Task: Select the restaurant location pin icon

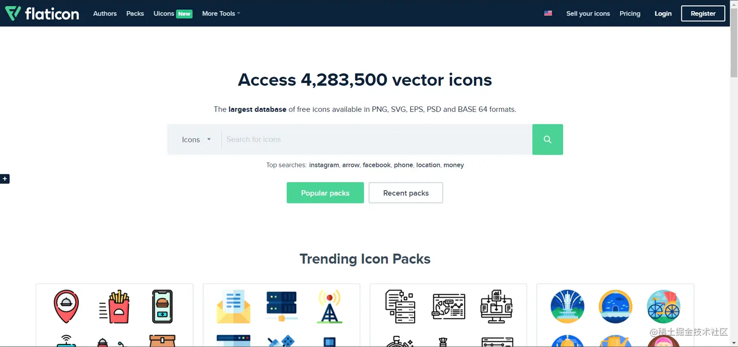Action: 66,306
